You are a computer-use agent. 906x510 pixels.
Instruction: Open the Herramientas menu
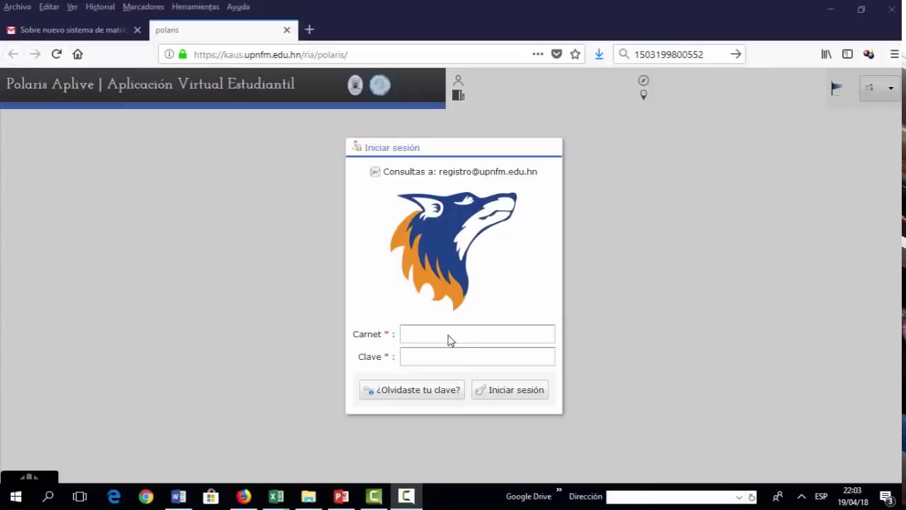tap(195, 6)
